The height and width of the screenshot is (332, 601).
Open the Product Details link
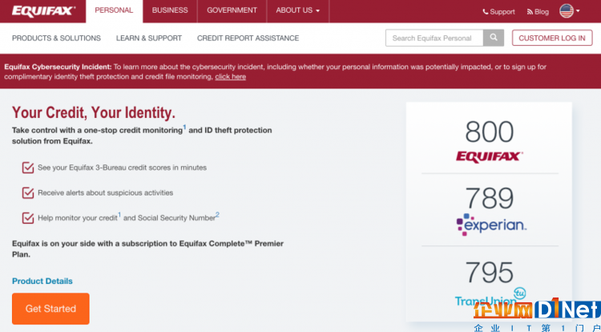[x=42, y=281]
